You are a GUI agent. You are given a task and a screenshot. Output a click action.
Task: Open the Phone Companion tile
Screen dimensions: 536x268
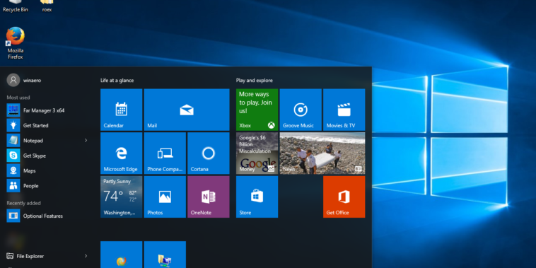[165, 153]
